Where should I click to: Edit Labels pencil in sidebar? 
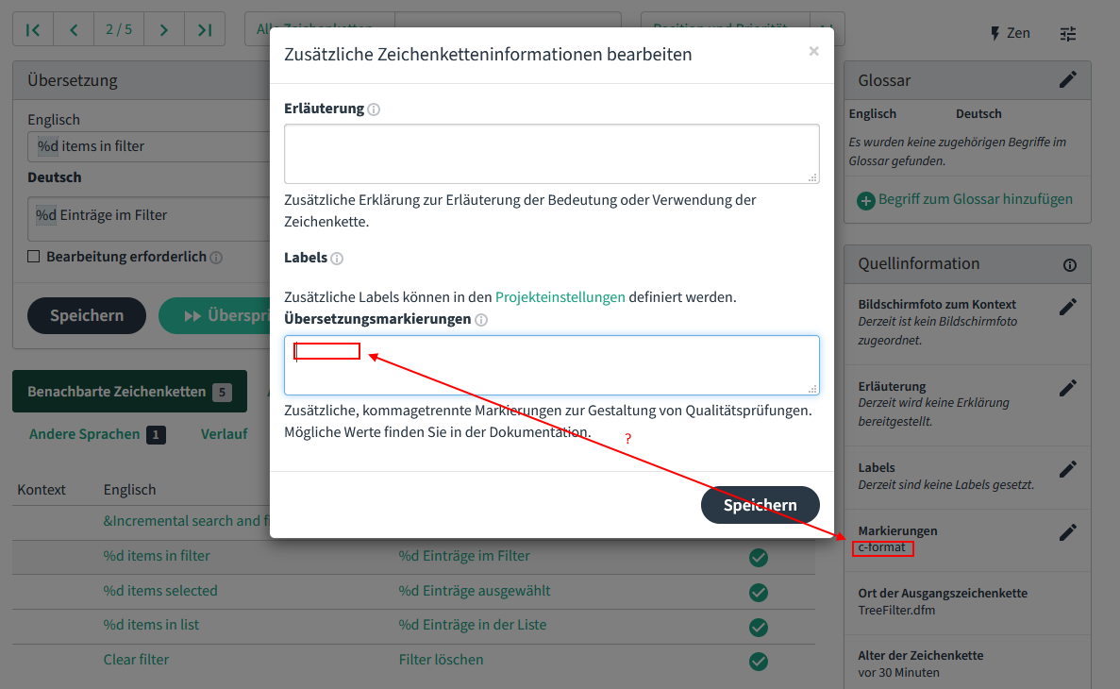pos(1068,470)
